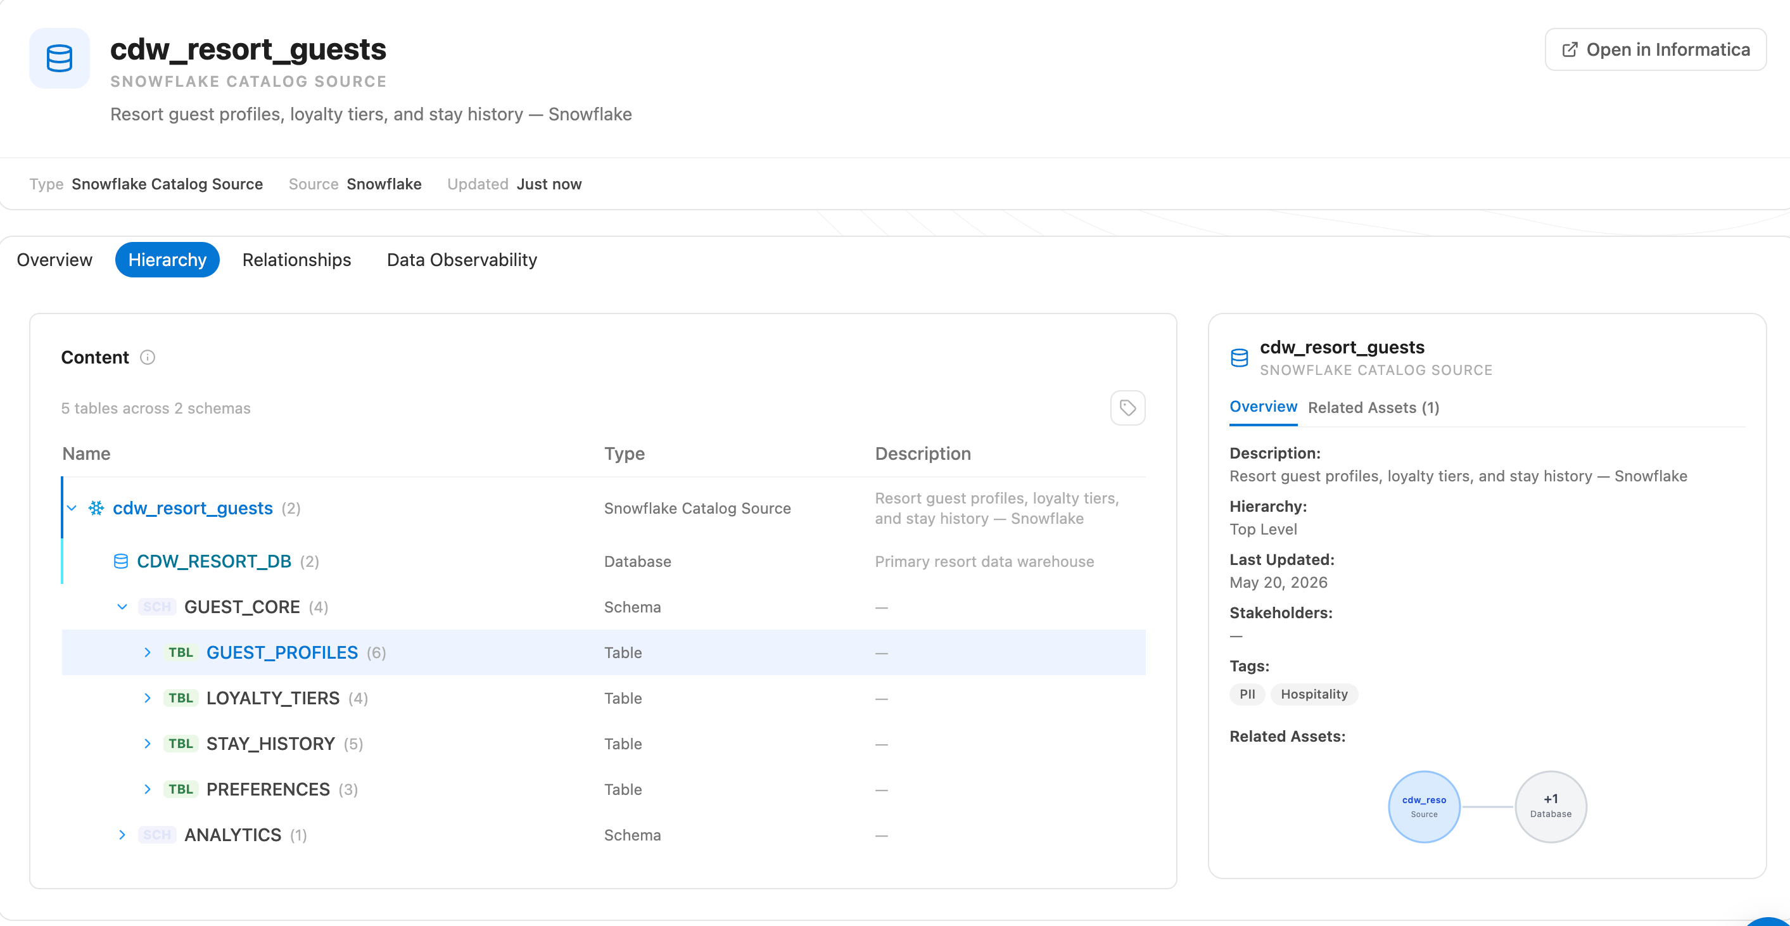Click the SCH badge for ANALYTICS
The height and width of the screenshot is (926, 1790).
(157, 835)
